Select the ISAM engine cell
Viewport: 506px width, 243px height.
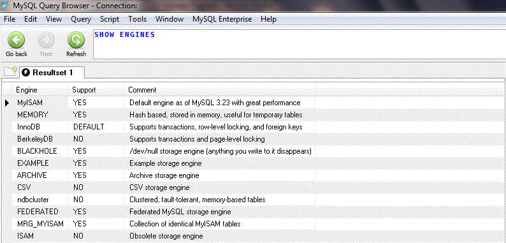tap(40, 236)
